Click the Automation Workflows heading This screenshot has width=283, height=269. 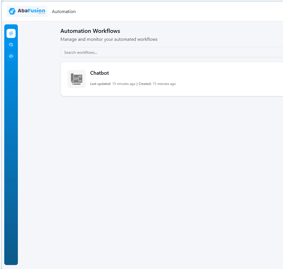90,31
